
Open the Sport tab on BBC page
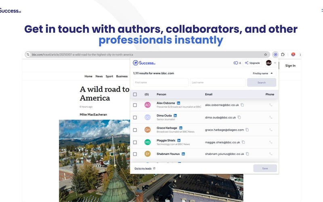[109, 76]
